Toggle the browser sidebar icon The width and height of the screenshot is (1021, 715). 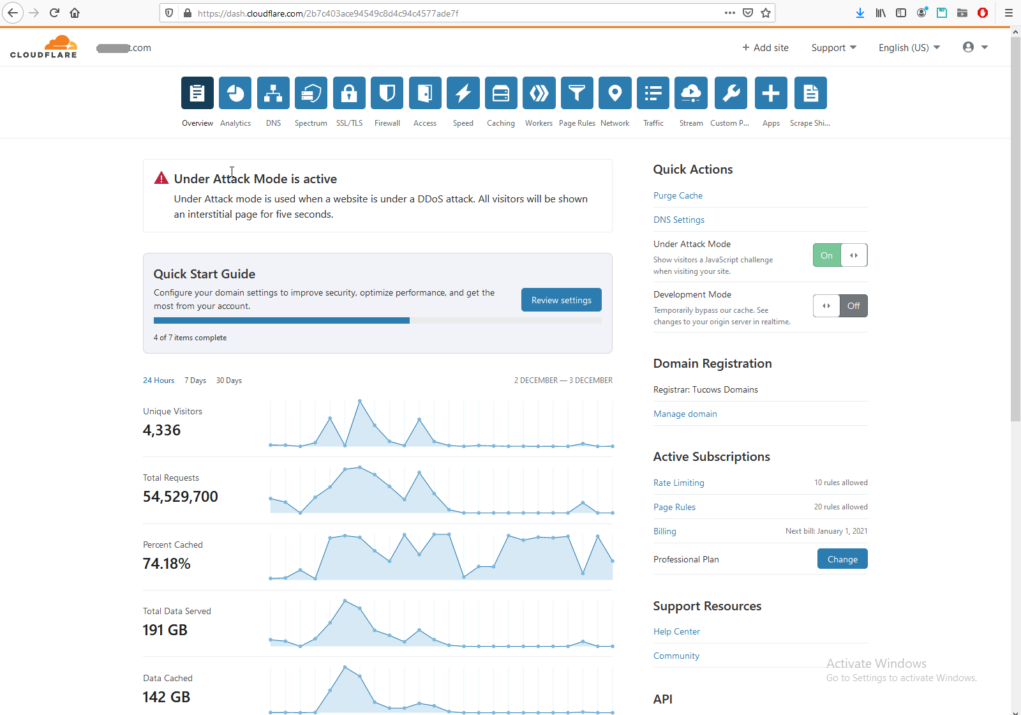[x=901, y=13]
